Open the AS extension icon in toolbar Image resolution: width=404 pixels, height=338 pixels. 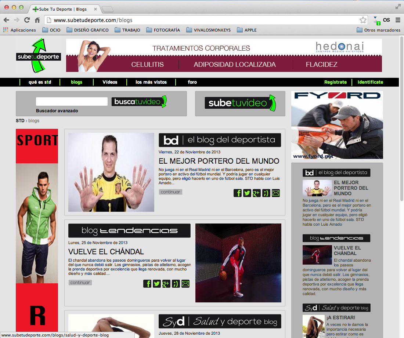(386, 20)
